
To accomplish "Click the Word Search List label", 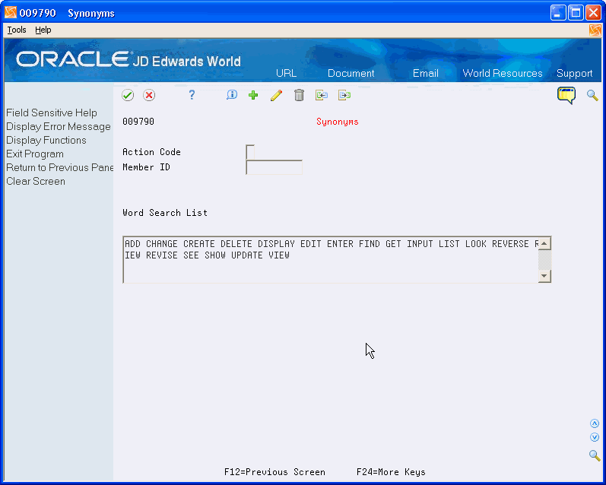I will click(x=165, y=213).
